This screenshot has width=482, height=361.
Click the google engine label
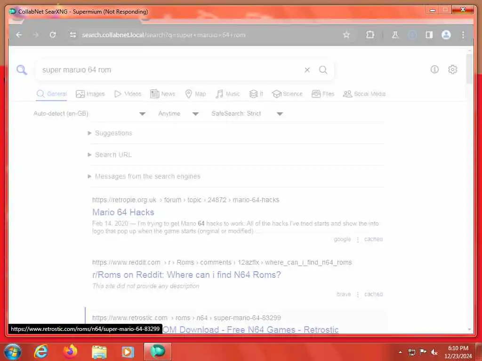(342, 239)
